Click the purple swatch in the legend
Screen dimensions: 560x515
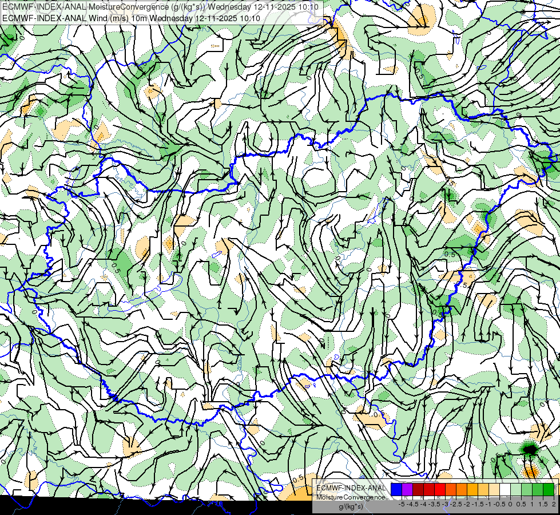click(x=407, y=490)
